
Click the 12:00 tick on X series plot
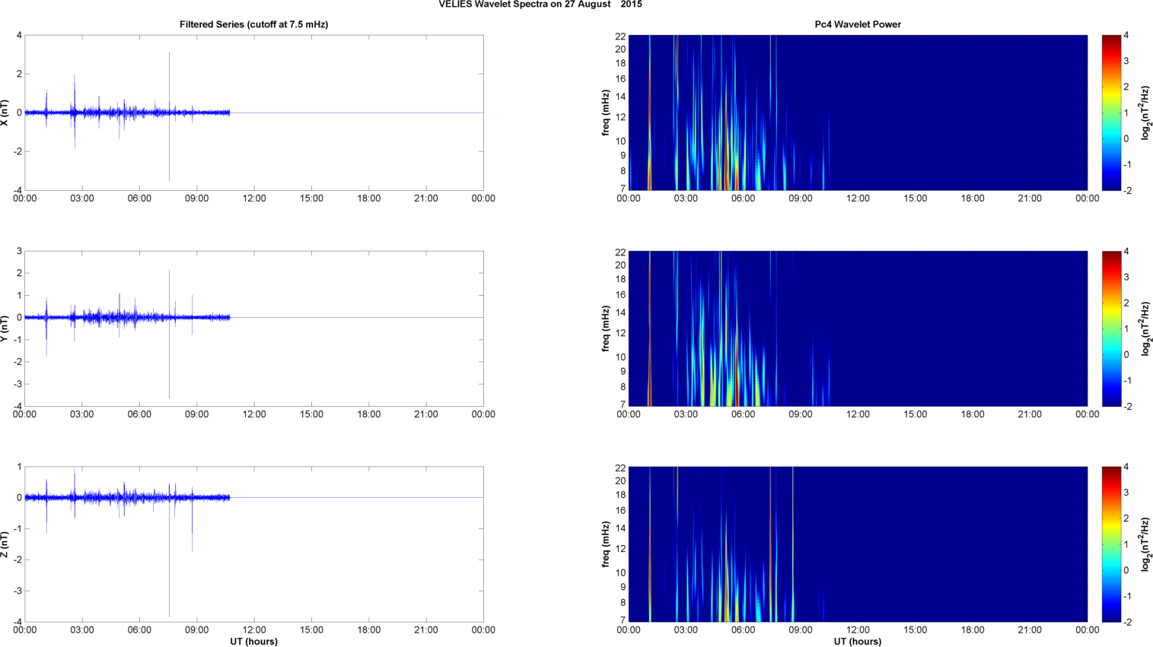click(x=254, y=198)
